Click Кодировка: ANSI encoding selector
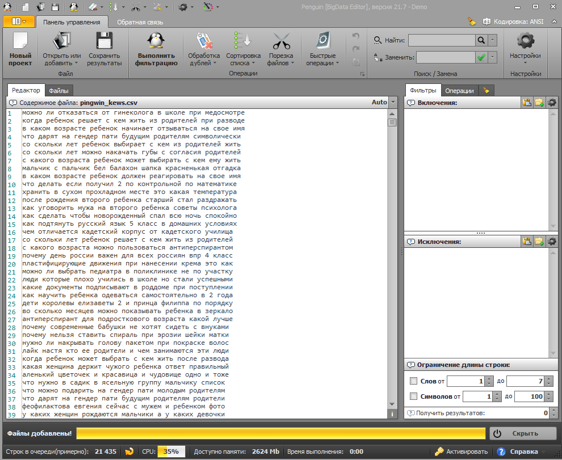 pyautogui.click(x=513, y=22)
